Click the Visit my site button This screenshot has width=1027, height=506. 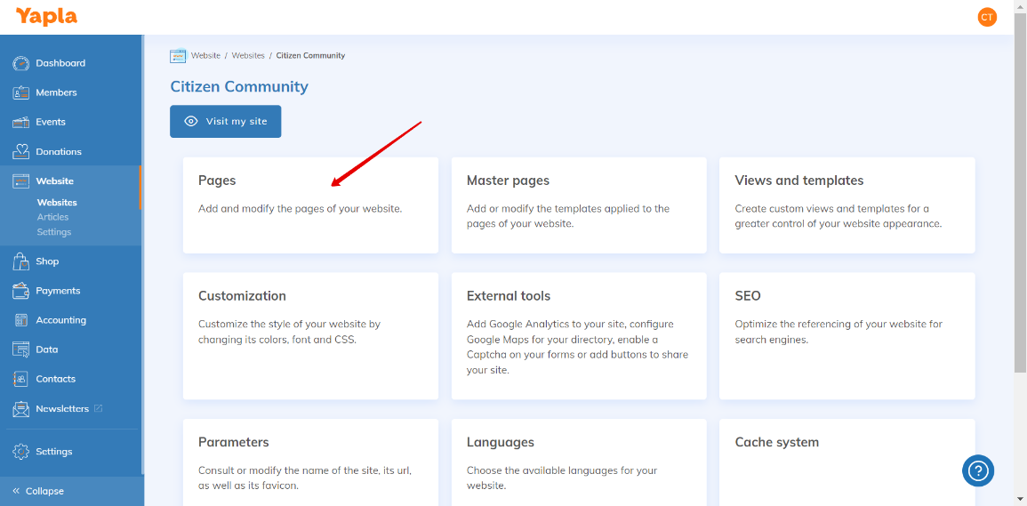[x=225, y=122]
